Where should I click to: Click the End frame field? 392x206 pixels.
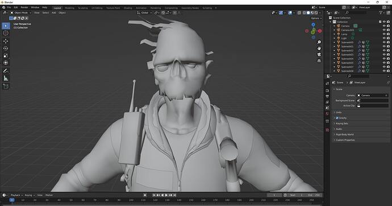(x=314, y=195)
